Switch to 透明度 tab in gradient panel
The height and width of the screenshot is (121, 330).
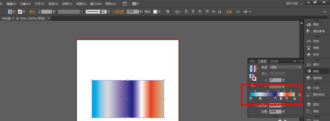274,61
